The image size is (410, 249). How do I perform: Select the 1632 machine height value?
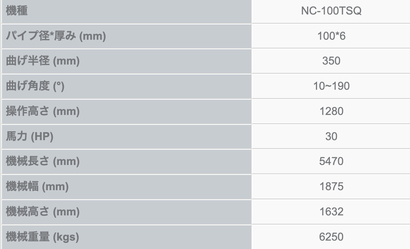(x=331, y=212)
